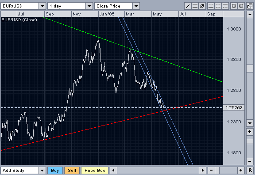Click the Sell button
The height and width of the screenshot is (175, 255).
pos(72,171)
